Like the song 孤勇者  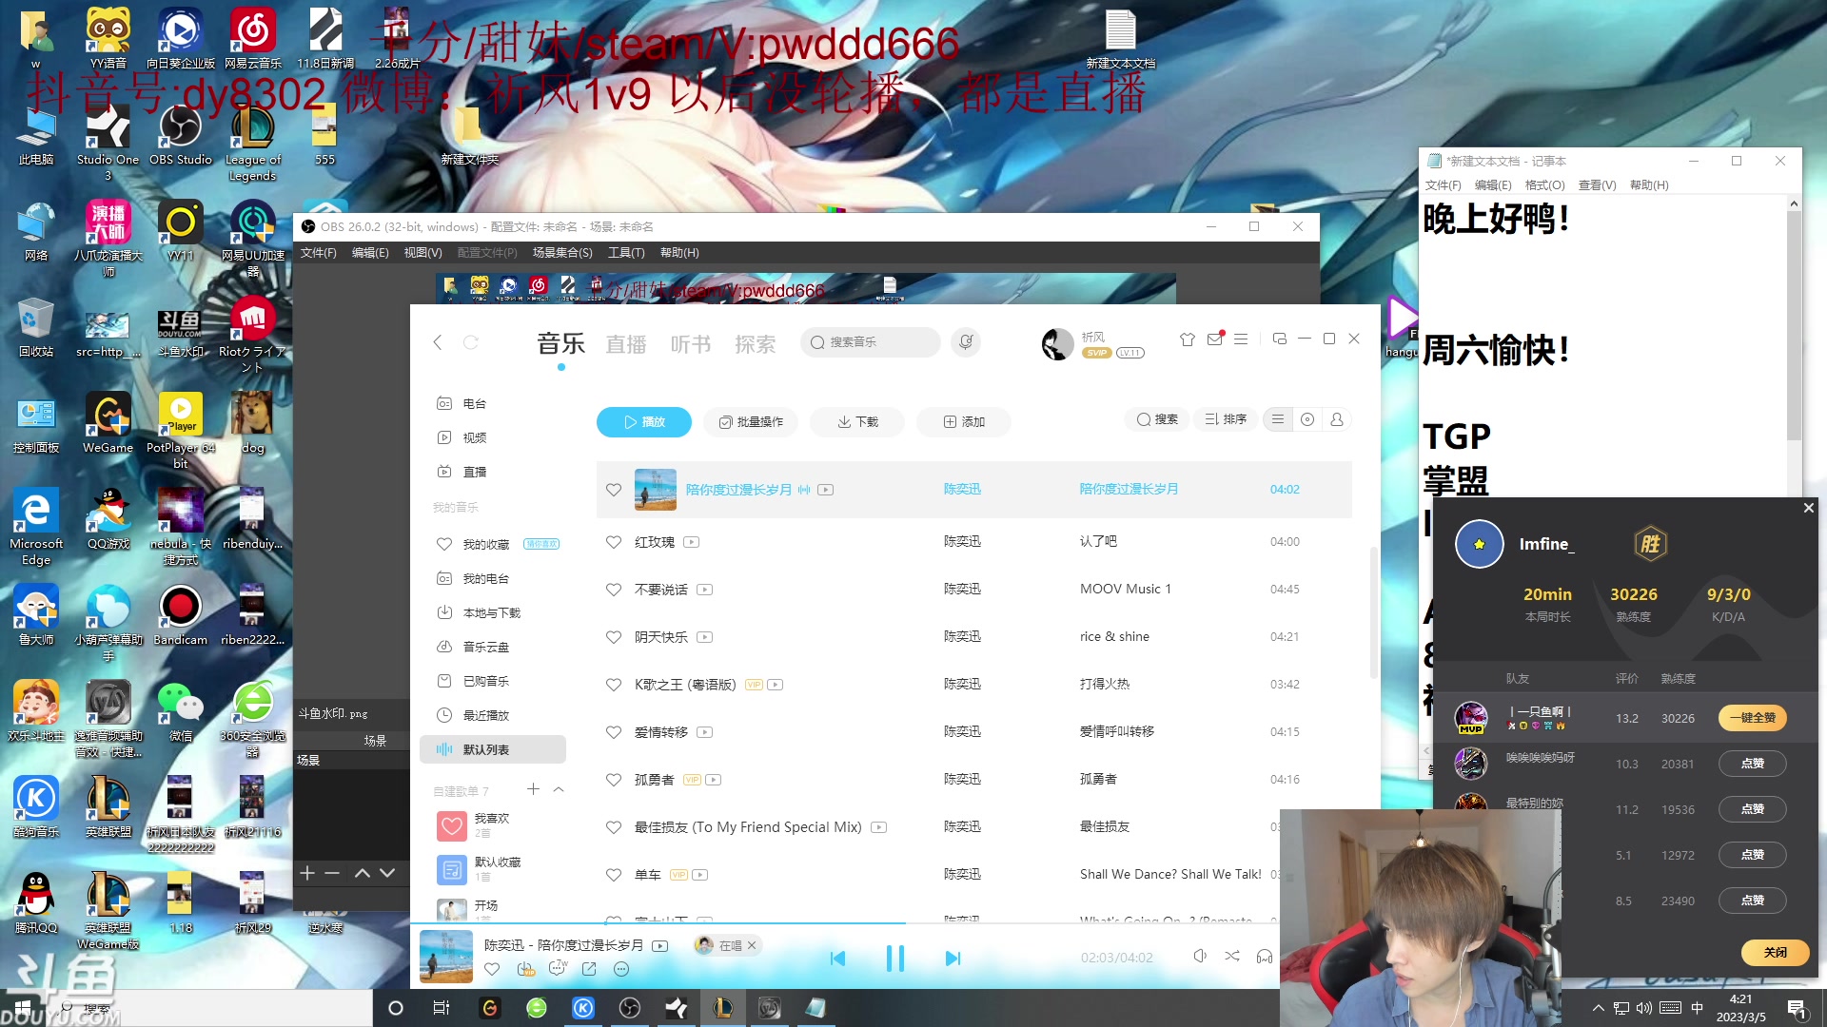tap(614, 780)
